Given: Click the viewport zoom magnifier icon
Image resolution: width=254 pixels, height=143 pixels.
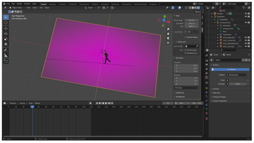Looking at the screenshot, I should click(168, 29).
